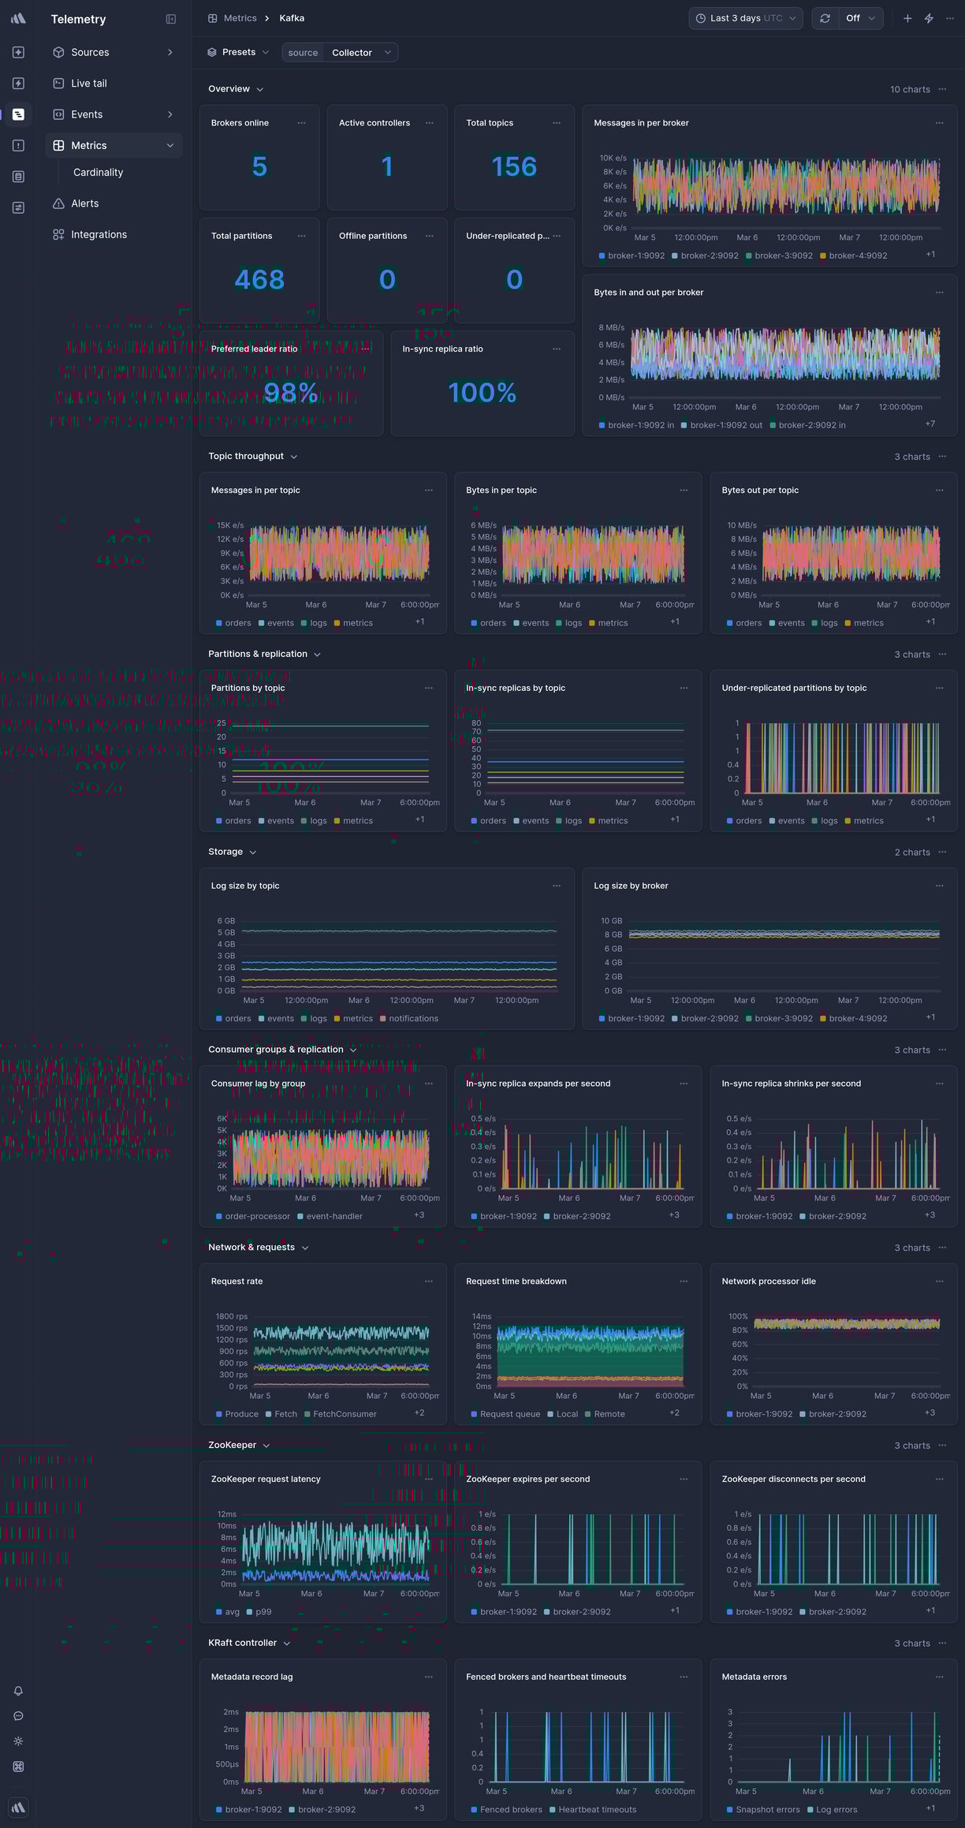Screen dimensions: 965x1828
Task: Collapse the Telemetry sidebar panel
Action: click(170, 19)
